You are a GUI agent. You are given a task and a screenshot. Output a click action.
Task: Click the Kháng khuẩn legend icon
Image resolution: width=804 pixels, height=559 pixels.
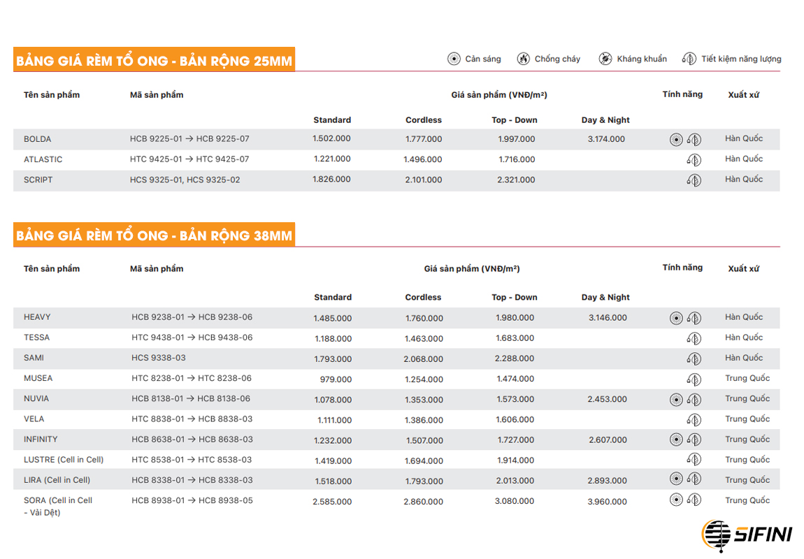605,59
